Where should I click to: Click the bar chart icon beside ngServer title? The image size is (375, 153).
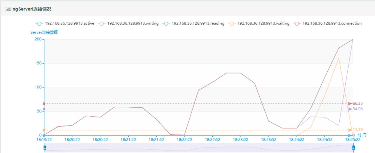click(x=8, y=9)
